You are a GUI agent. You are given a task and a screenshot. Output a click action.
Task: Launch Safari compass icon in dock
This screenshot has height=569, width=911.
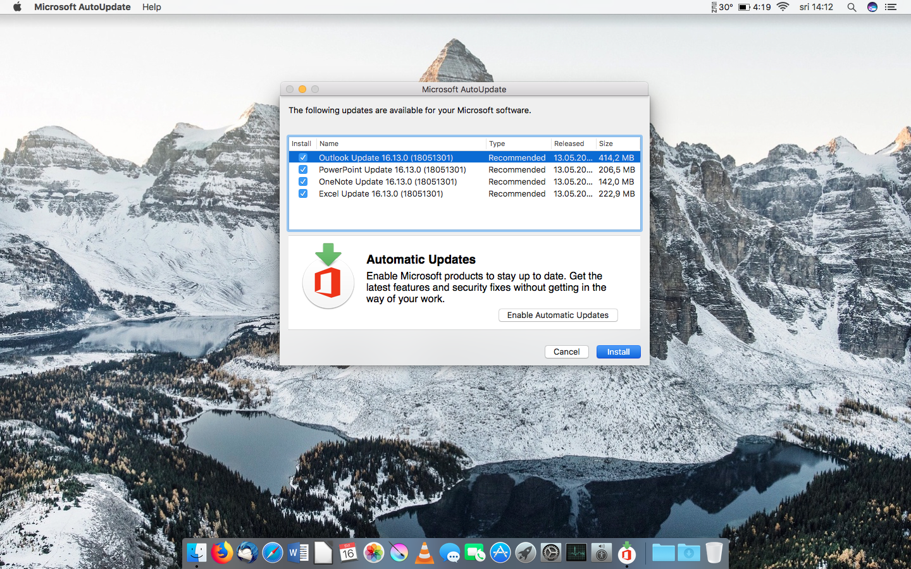[x=273, y=553]
